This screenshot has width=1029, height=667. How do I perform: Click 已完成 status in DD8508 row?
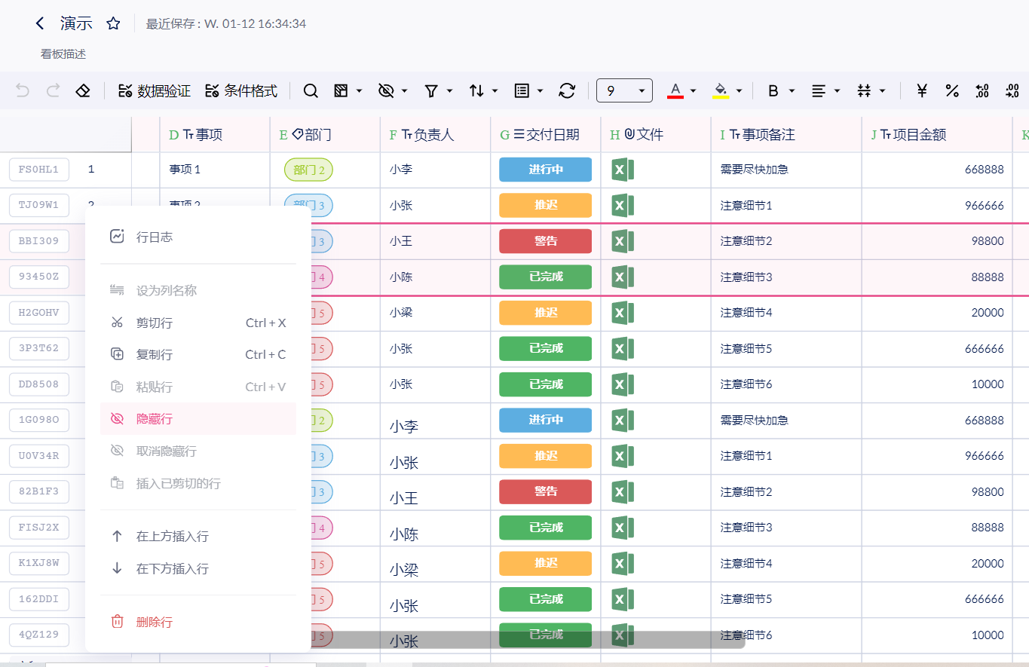click(545, 384)
